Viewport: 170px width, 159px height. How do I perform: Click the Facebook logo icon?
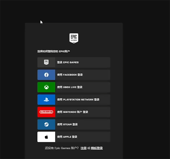pos(46,75)
